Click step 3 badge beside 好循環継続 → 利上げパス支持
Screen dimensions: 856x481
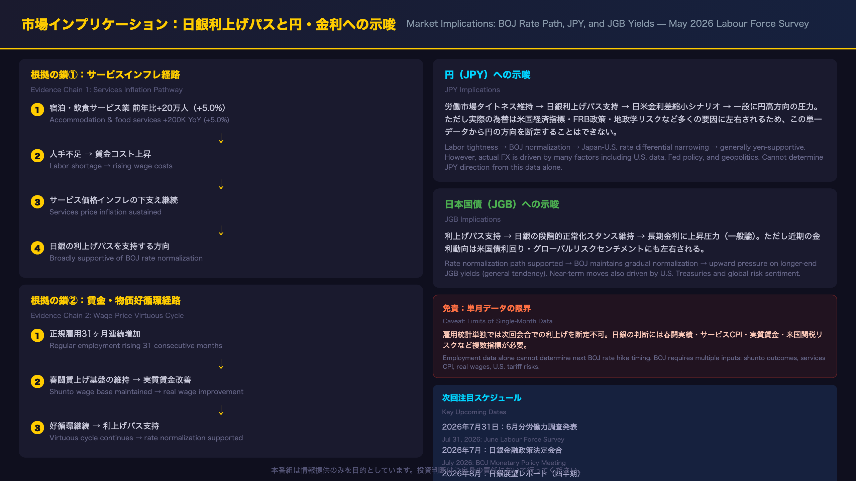click(37, 428)
